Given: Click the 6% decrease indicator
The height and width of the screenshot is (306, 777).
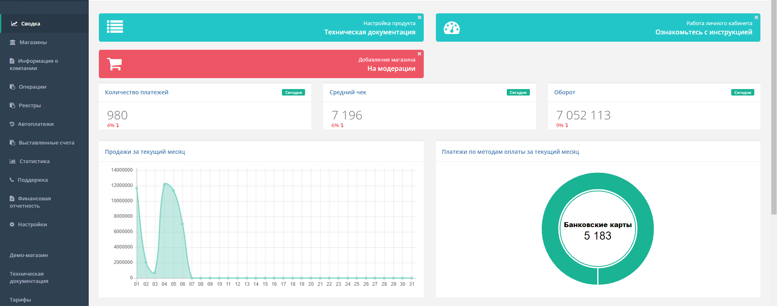Looking at the screenshot, I should pos(337,125).
